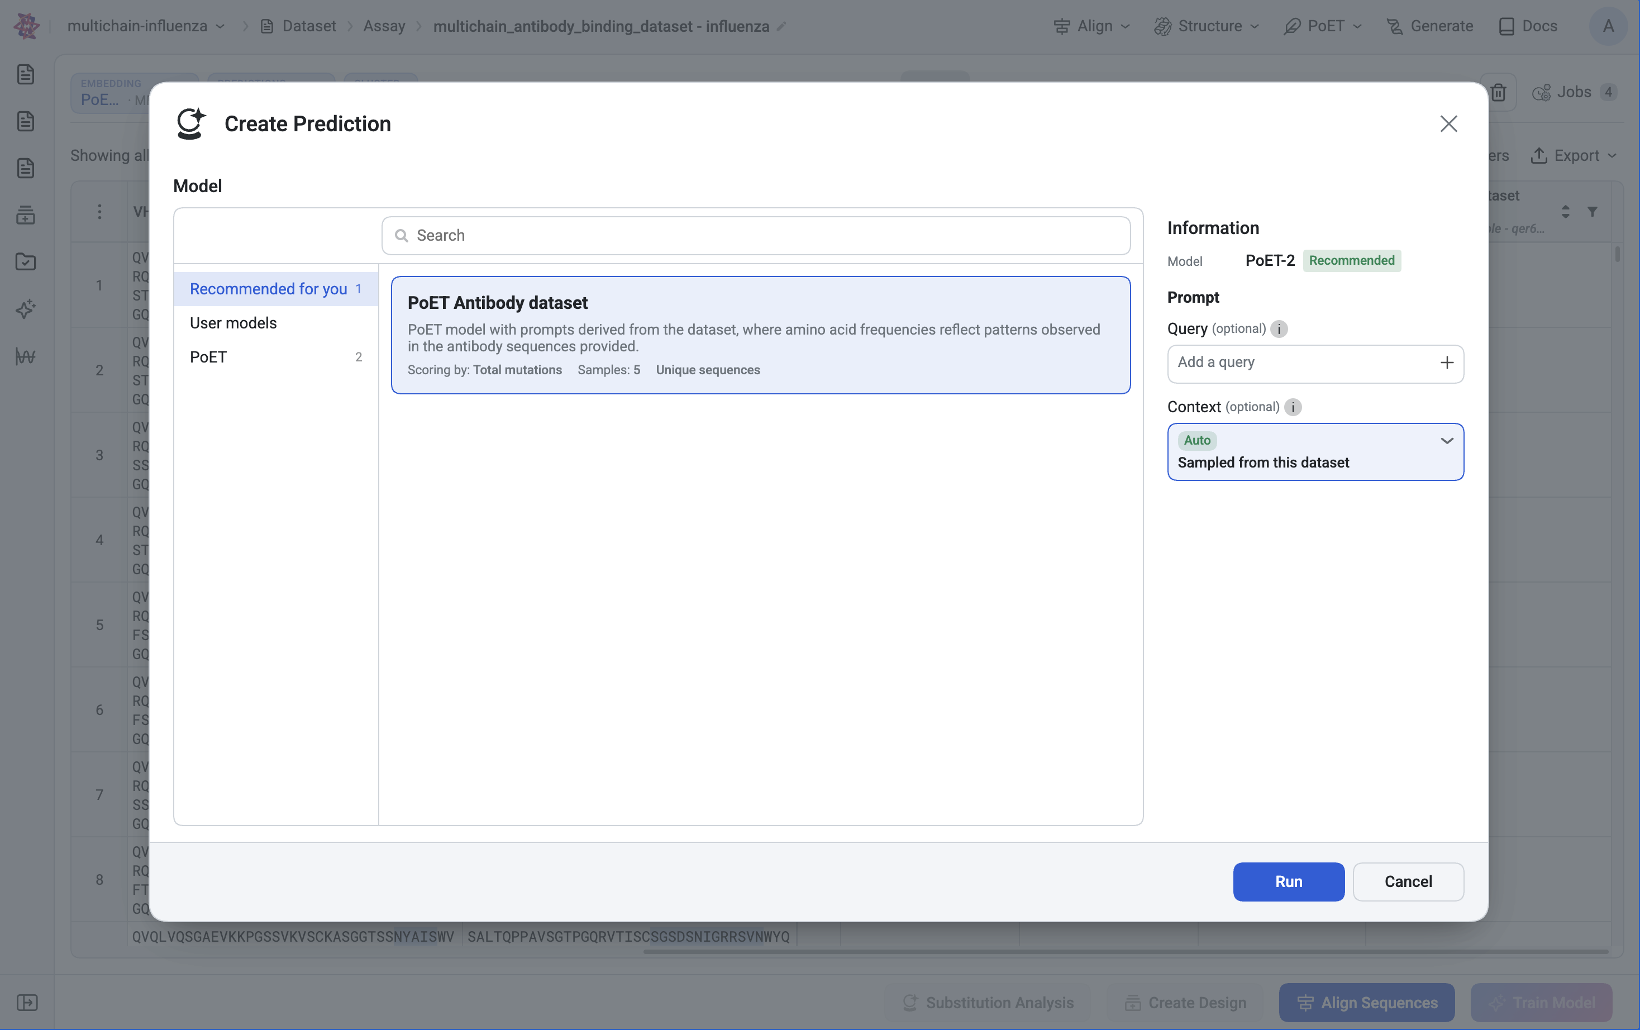Select the PoE embedding tab chip
The image size is (1640, 1030).
pyautogui.click(x=111, y=93)
